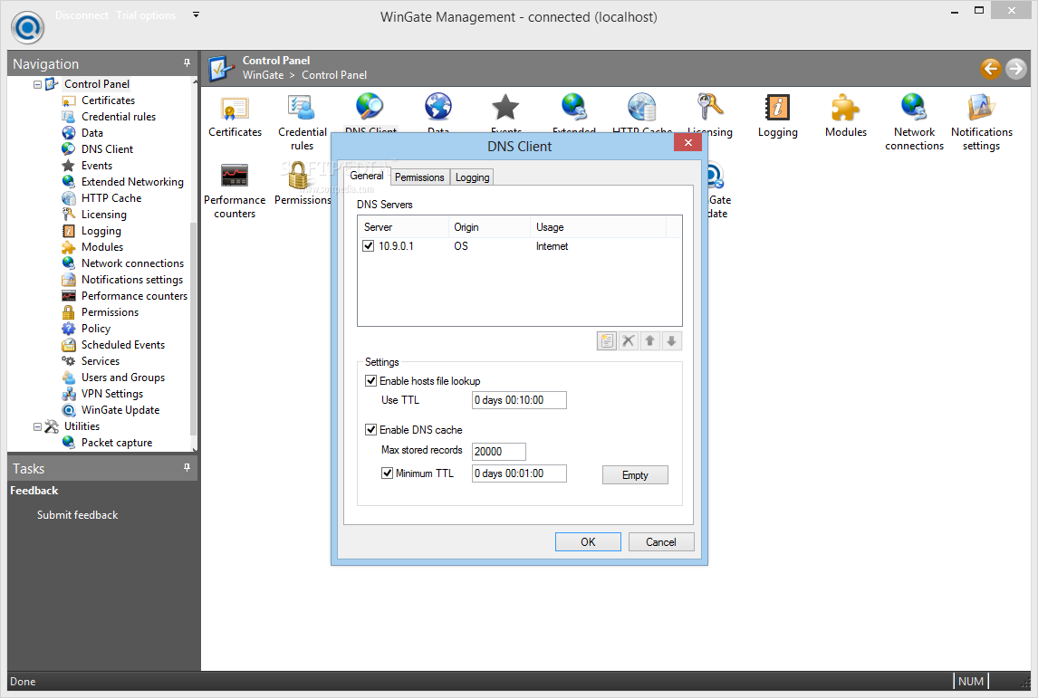Pin the Navigation panel
Viewport: 1038px width, 698px height.
[x=187, y=62]
